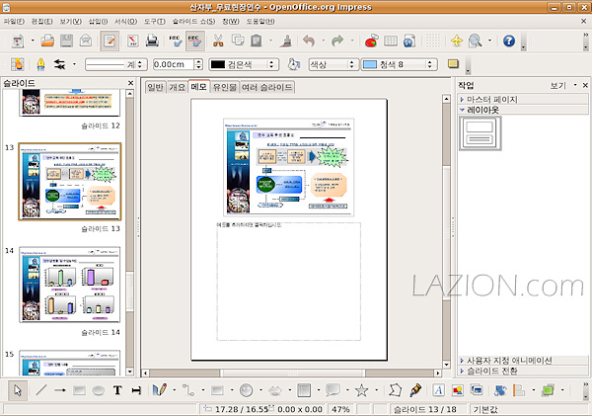Switch to 유인물 view tab
This screenshot has width=592, height=416.
pyautogui.click(x=225, y=87)
